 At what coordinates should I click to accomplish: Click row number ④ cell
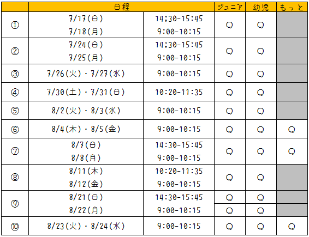(15, 92)
